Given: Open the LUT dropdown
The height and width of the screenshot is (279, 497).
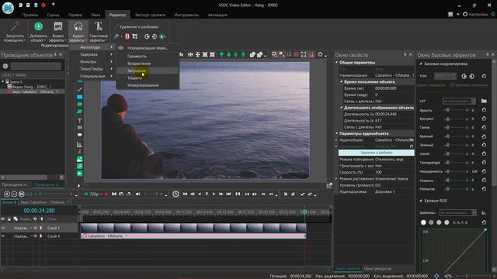Looking at the screenshot, I should coord(459,101).
